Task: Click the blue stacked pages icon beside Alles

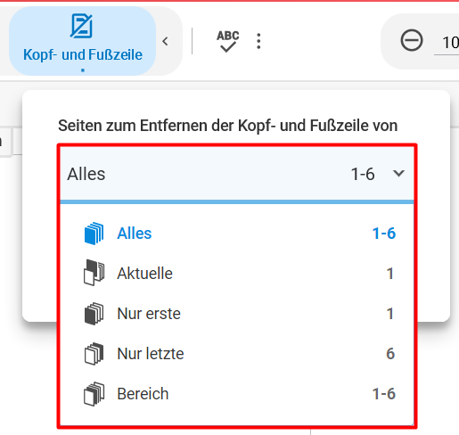Action: pyautogui.click(x=94, y=234)
